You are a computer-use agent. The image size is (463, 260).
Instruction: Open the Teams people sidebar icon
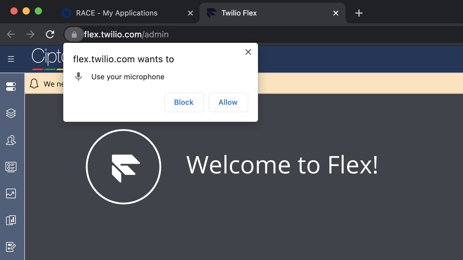(11, 140)
